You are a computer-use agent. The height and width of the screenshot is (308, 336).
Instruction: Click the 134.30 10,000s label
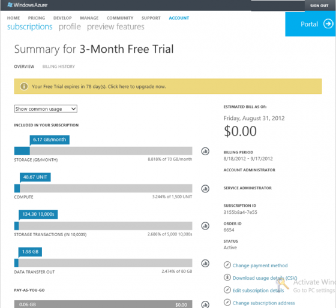(38, 215)
